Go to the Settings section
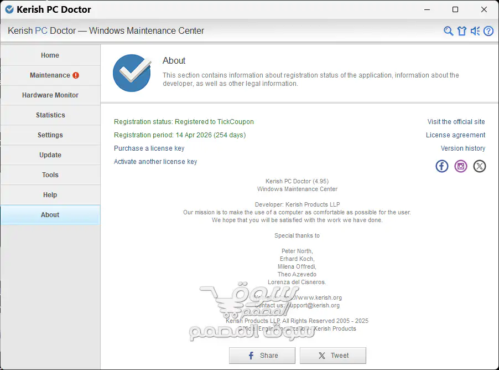 (x=50, y=135)
